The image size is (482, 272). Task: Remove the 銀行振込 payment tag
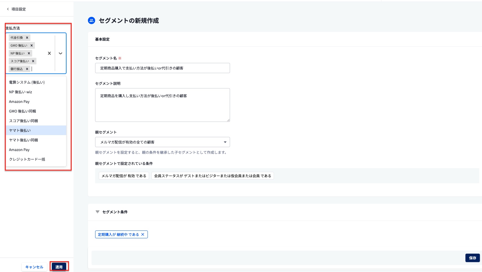27,69
